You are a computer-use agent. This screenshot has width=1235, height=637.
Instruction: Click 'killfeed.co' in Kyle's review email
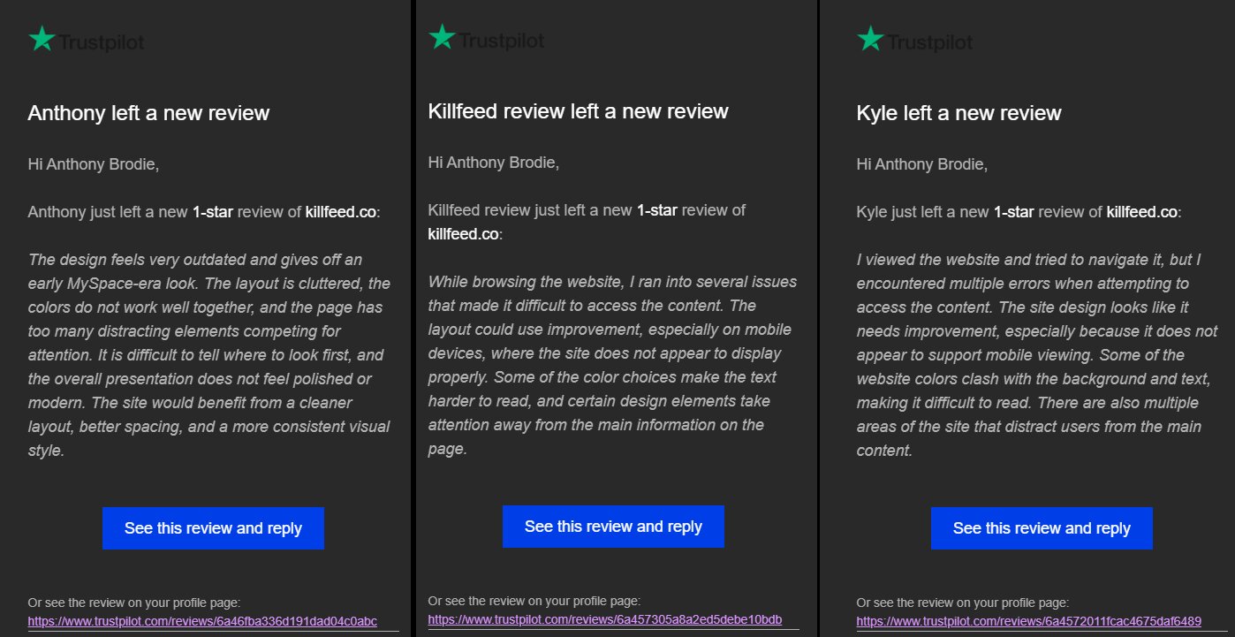coord(1141,212)
